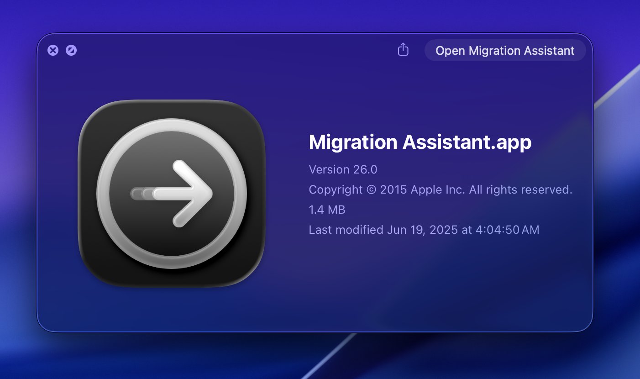
Task: Select the Migration Assistant arrow app icon
Action: pos(173,193)
